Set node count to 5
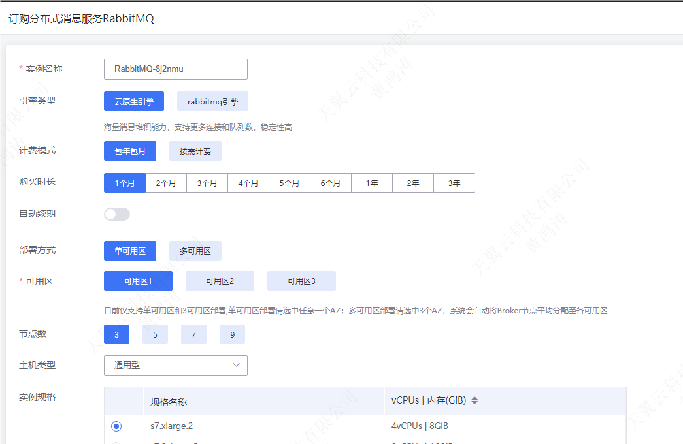The height and width of the screenshot is (444, 683). tap(155, 334)
